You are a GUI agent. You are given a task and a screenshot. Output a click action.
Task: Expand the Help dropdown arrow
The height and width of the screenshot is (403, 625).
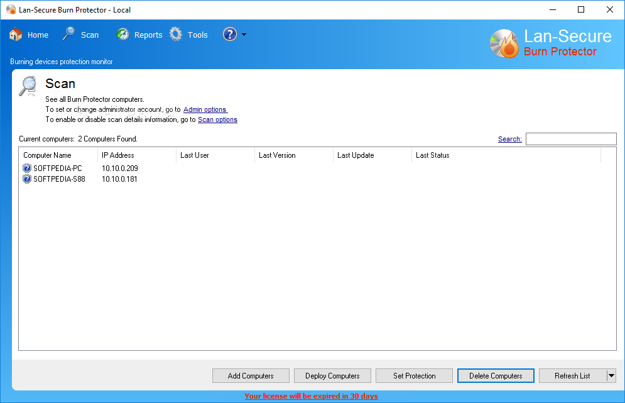pos(244,35)
